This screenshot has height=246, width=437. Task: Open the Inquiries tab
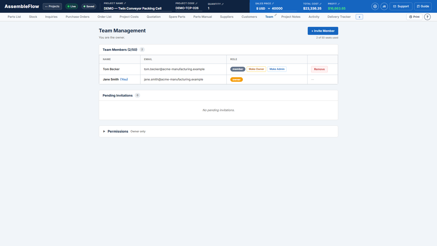coord(51,17)
